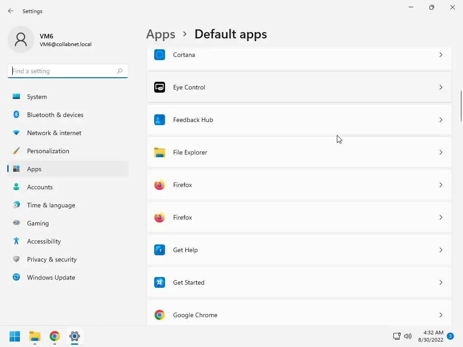Image resolution: width=463 pixels, height=347 pixels.
Task: Open the System settings category
Action: 68,97
